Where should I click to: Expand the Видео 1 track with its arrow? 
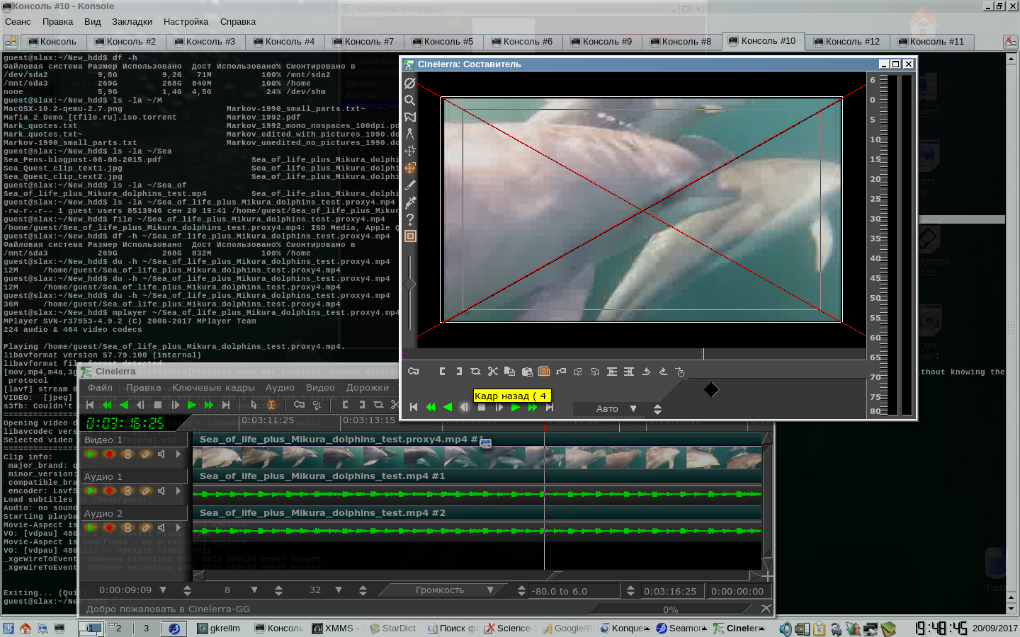coord(178,454)
